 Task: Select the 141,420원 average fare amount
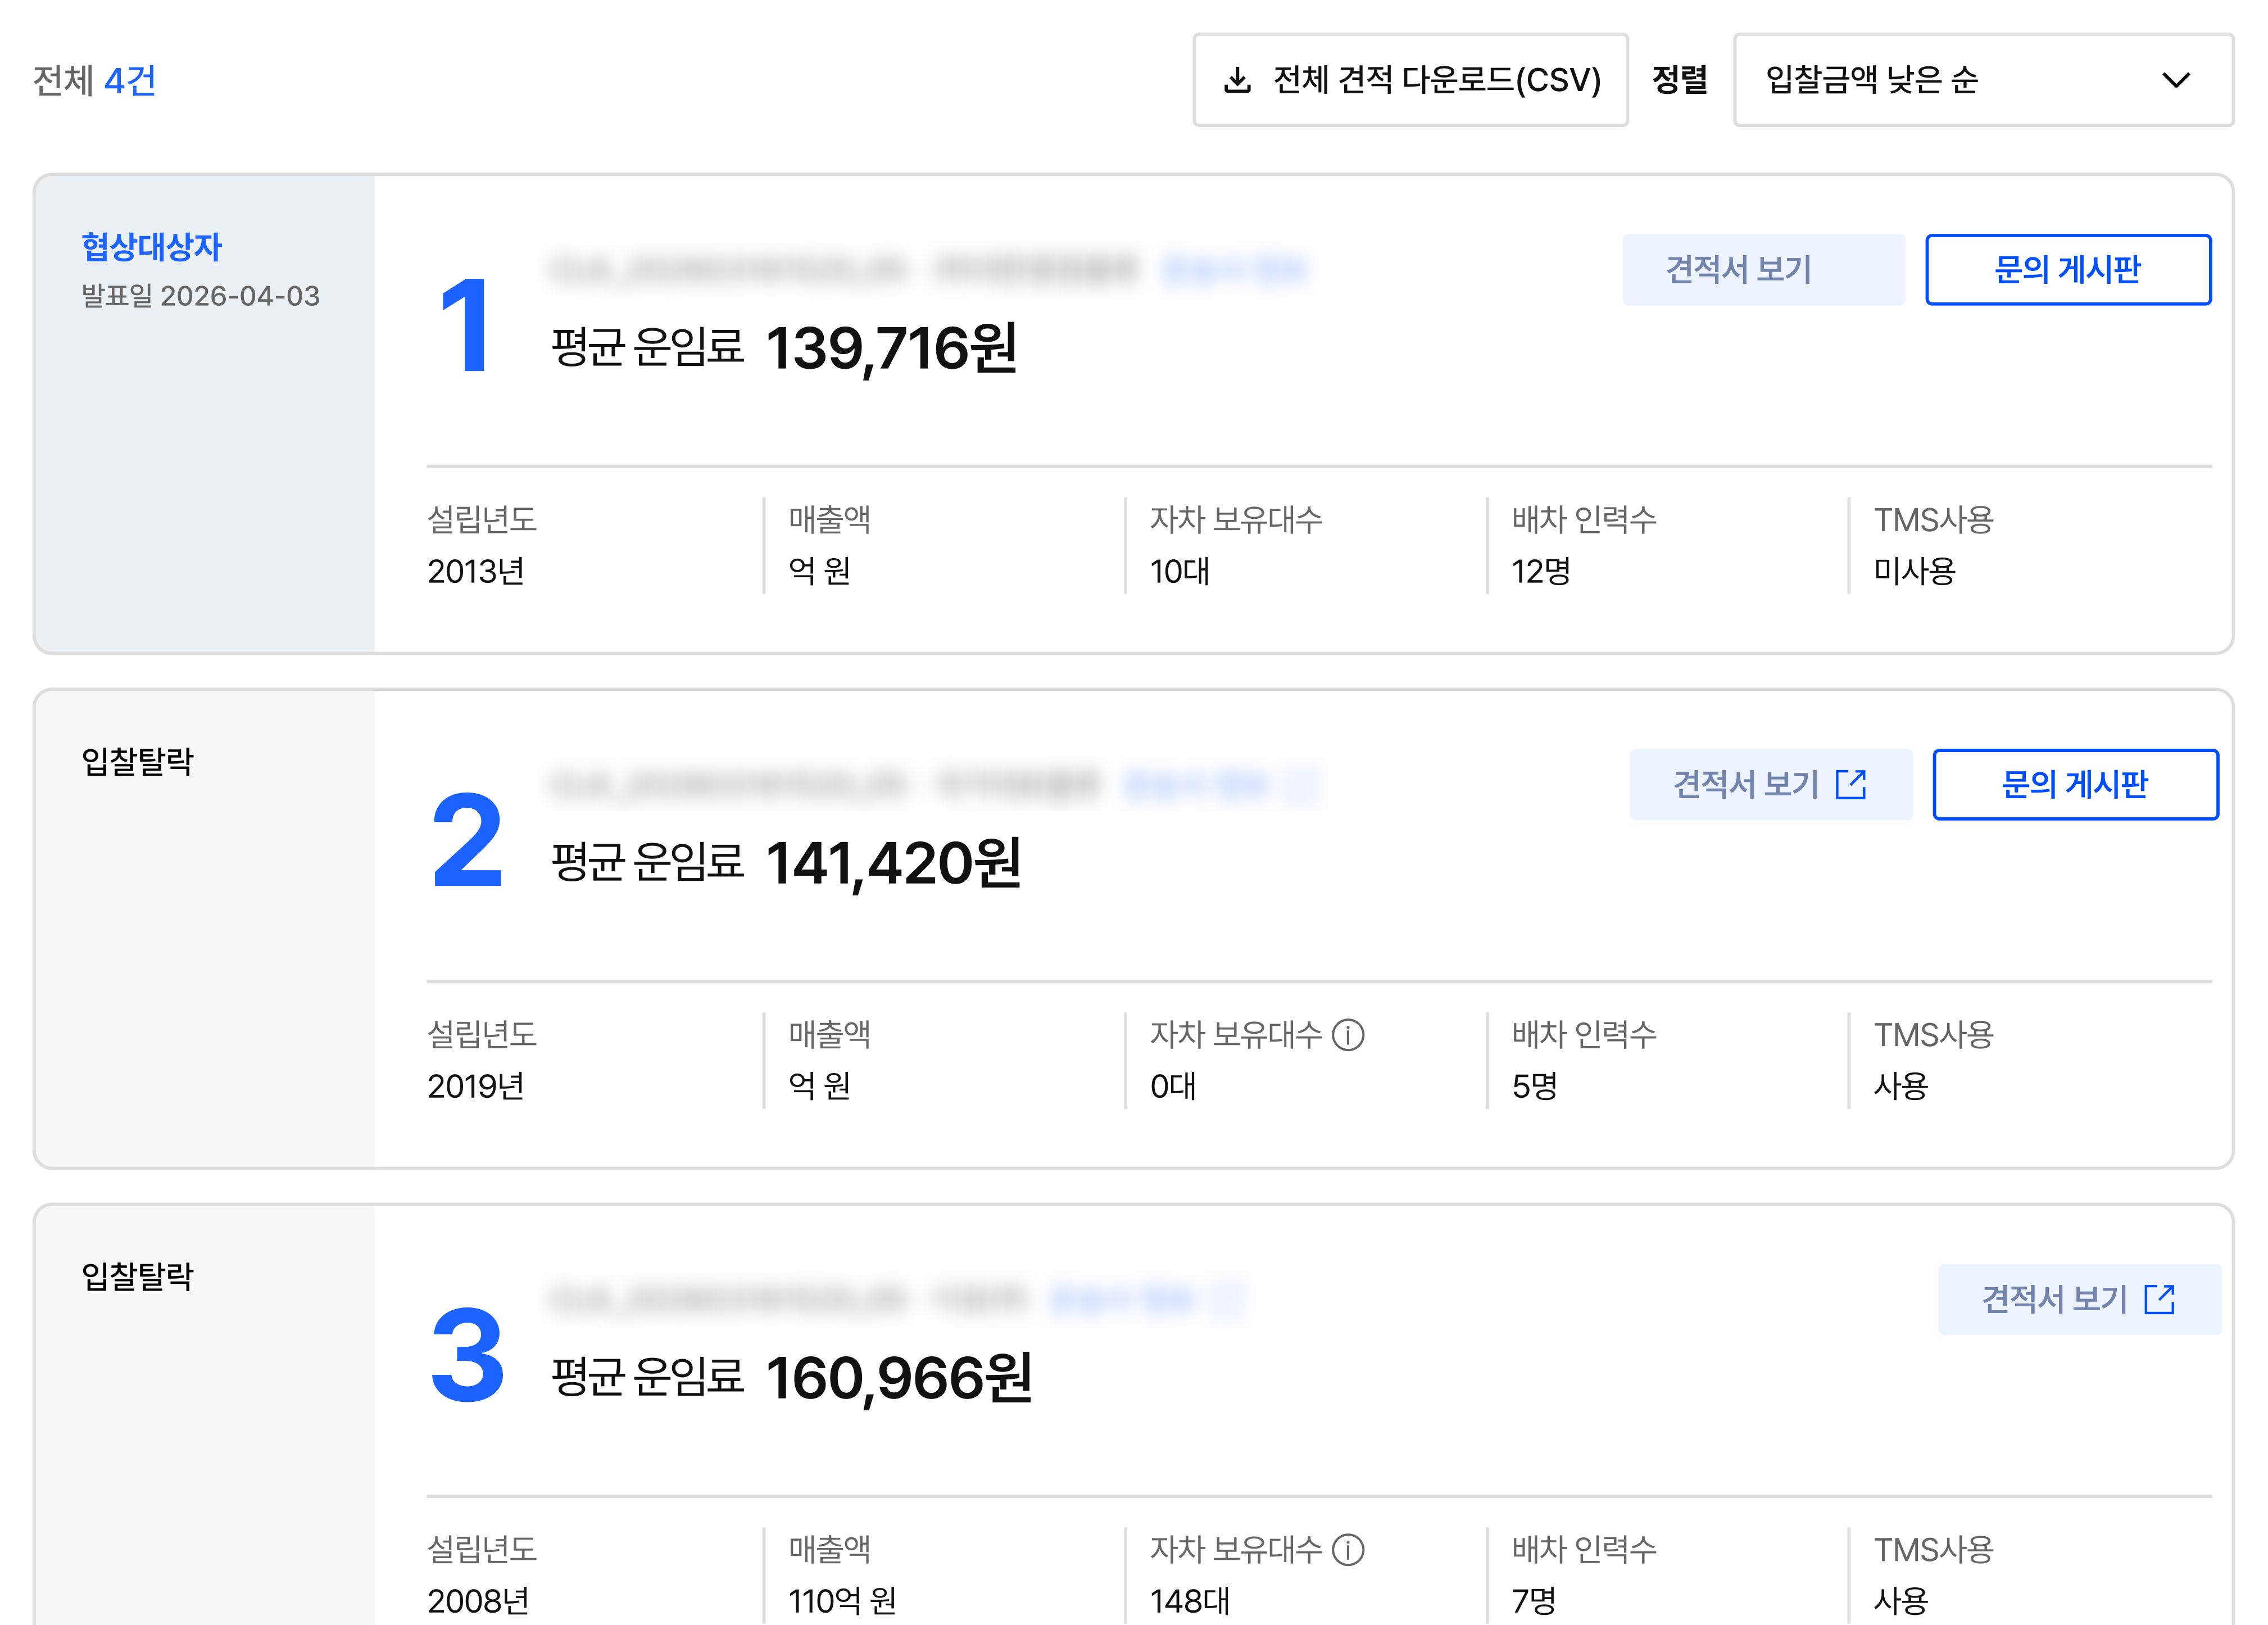click(x=893, y=863)
